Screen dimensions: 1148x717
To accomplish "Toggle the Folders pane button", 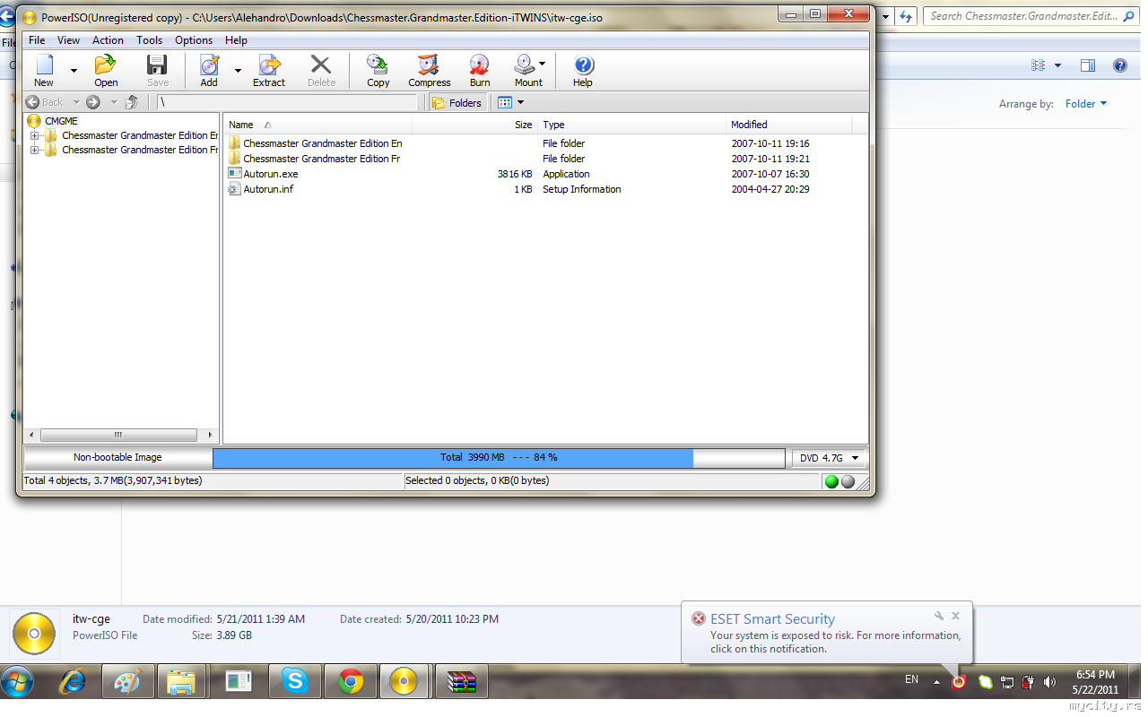I will [457, 103].
